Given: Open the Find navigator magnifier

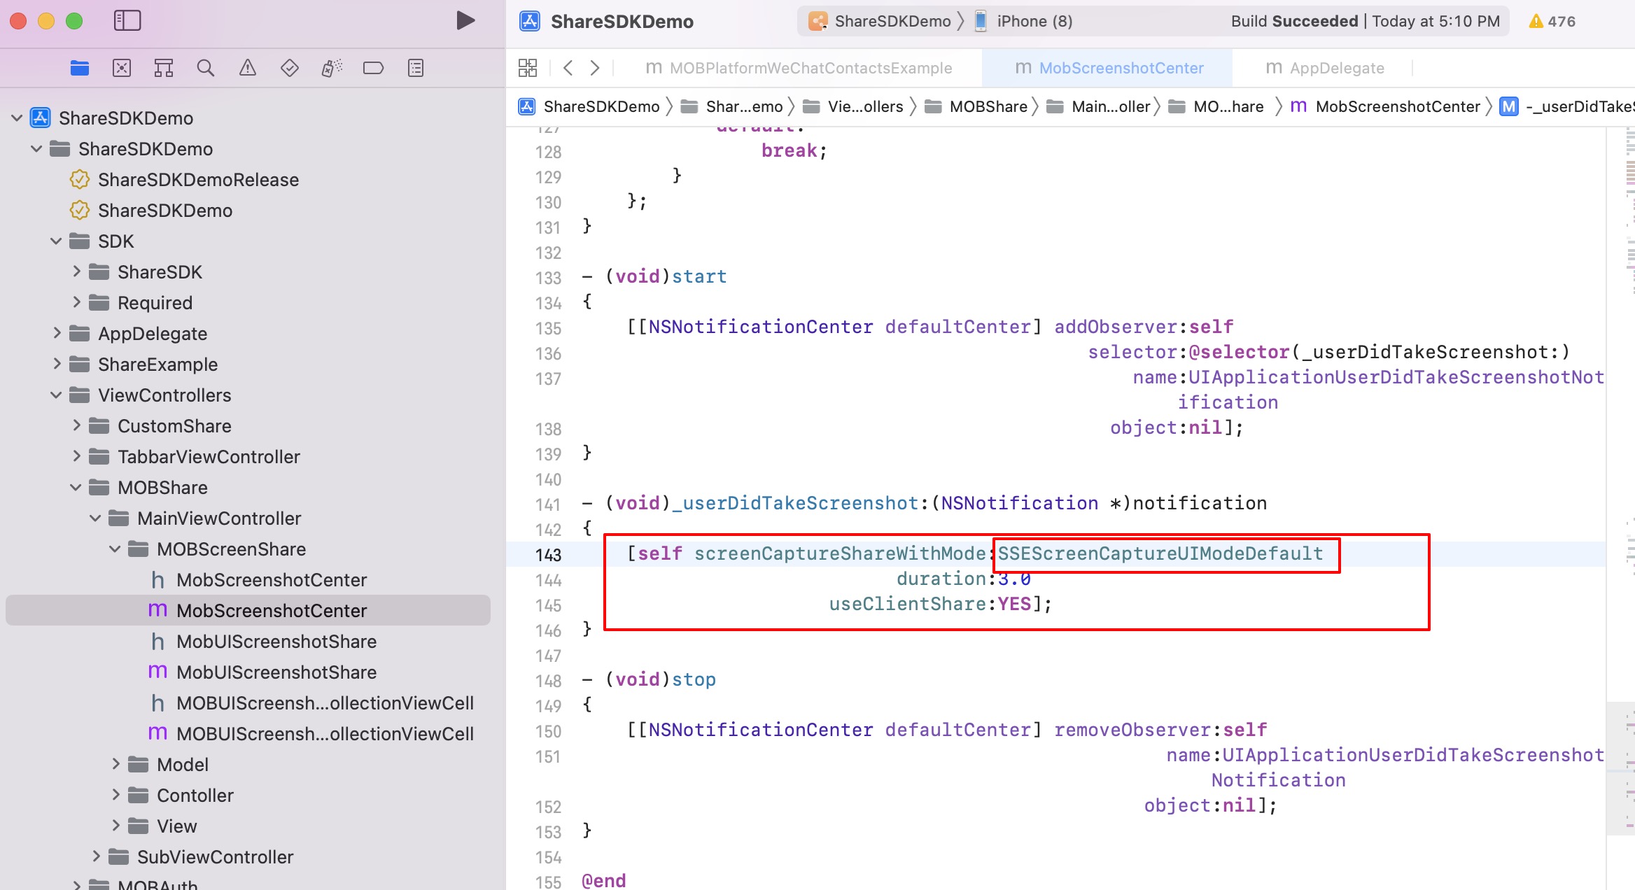Looking at the screenshot, I should tap(206, 68).
